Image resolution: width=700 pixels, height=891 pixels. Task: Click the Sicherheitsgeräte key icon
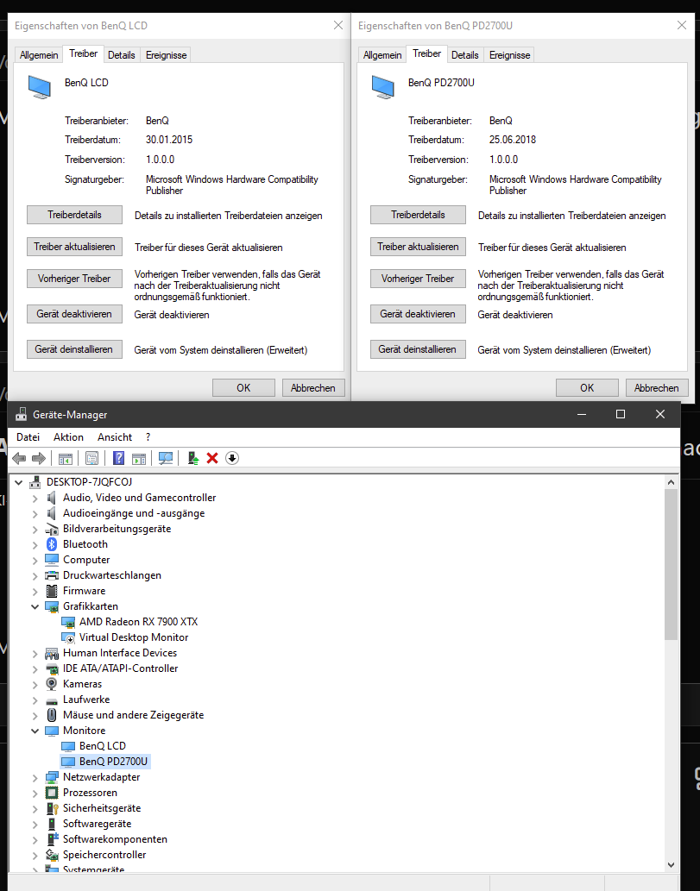point(52,808)
